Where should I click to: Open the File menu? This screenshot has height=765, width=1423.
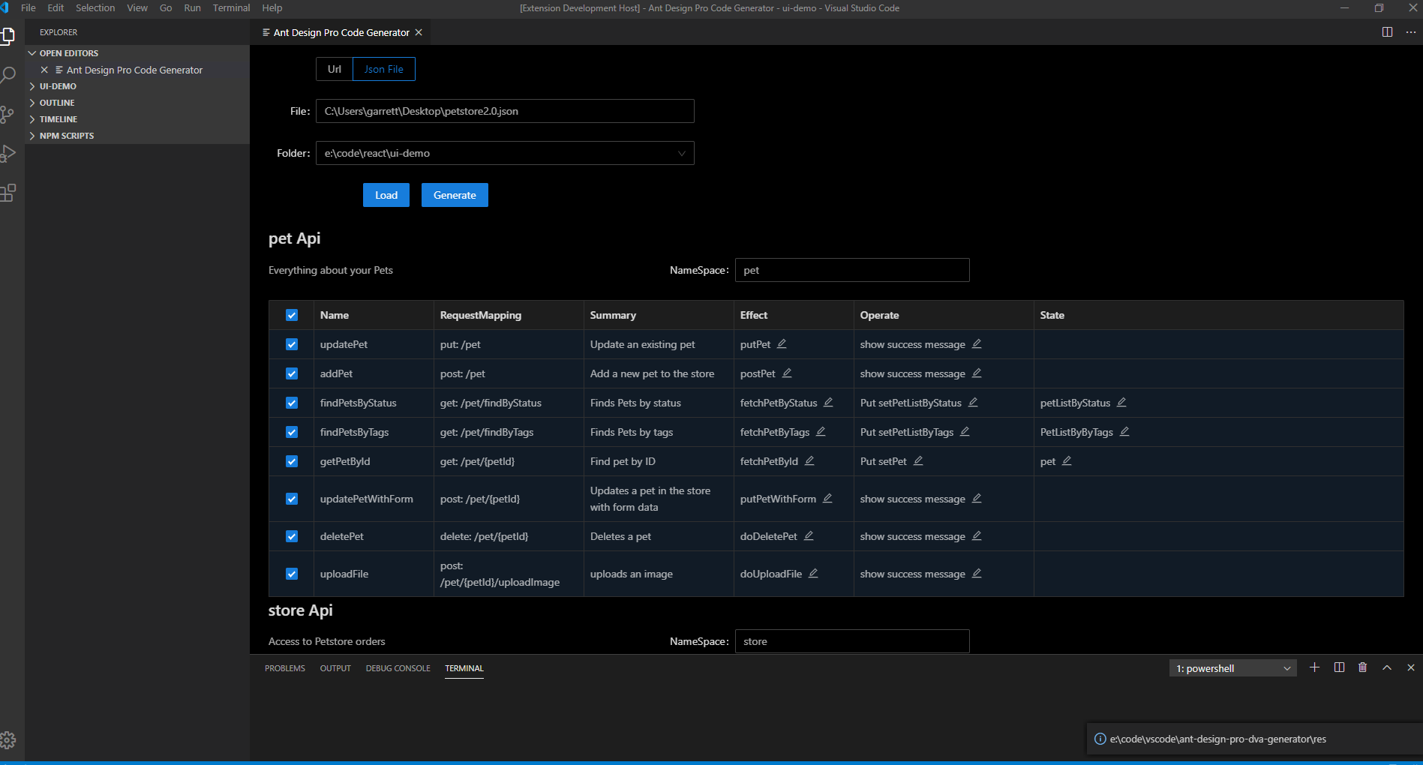coord(29,8)
